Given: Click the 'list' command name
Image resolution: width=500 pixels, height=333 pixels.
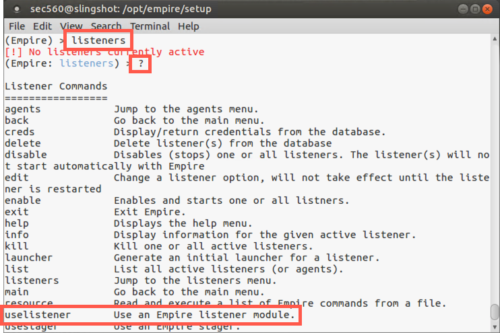Looking at the screenshot, I should pos(17,269).
